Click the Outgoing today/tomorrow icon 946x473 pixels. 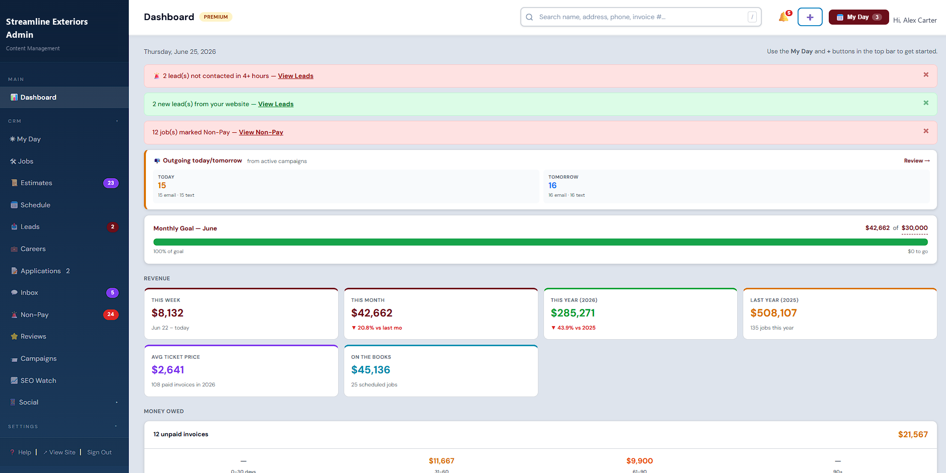click(x=157, y=161)
